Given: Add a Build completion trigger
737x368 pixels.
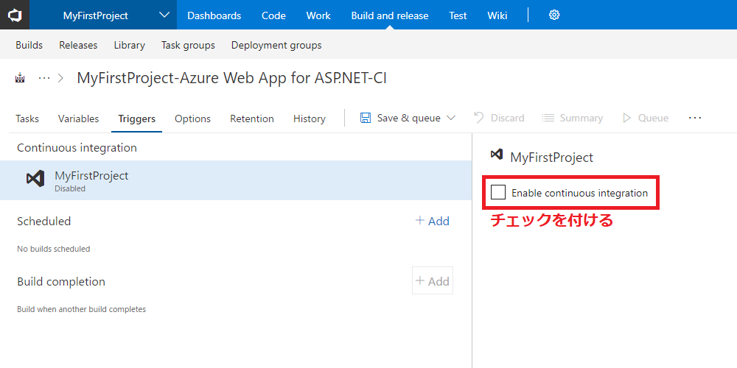Looking at the screenshot, I should click(x=433, y=280).
